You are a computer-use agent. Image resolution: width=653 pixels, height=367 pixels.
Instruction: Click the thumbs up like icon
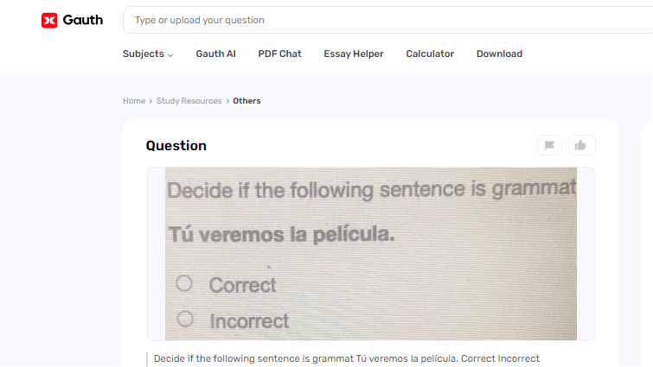(x=581, y=145)
